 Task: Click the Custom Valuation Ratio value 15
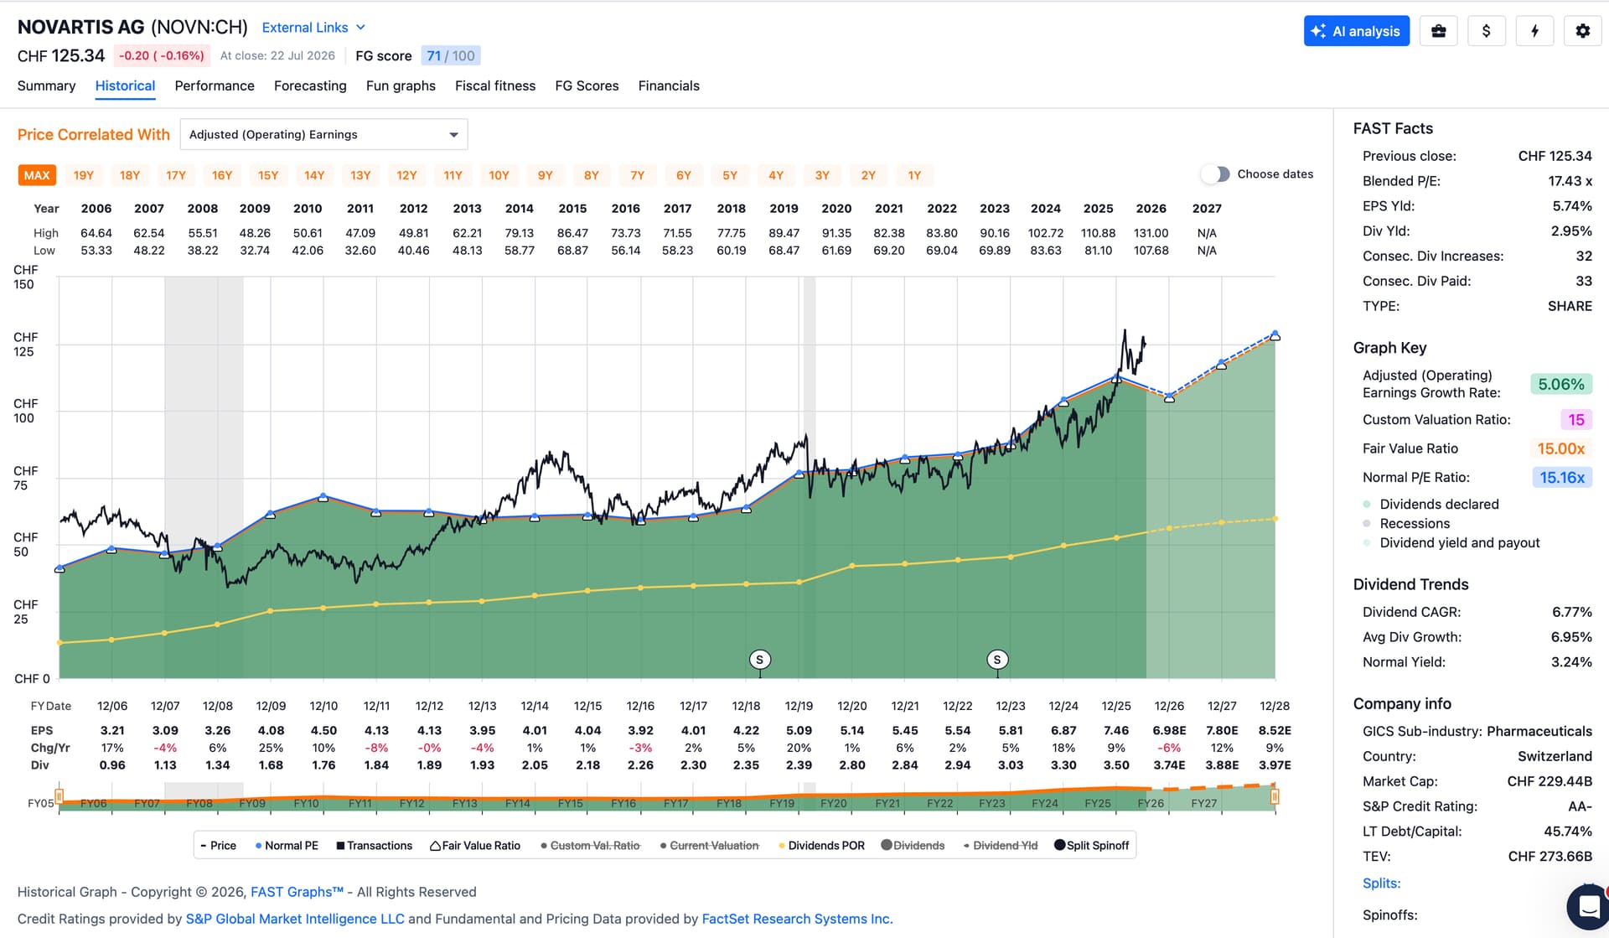click(1575, 420)
